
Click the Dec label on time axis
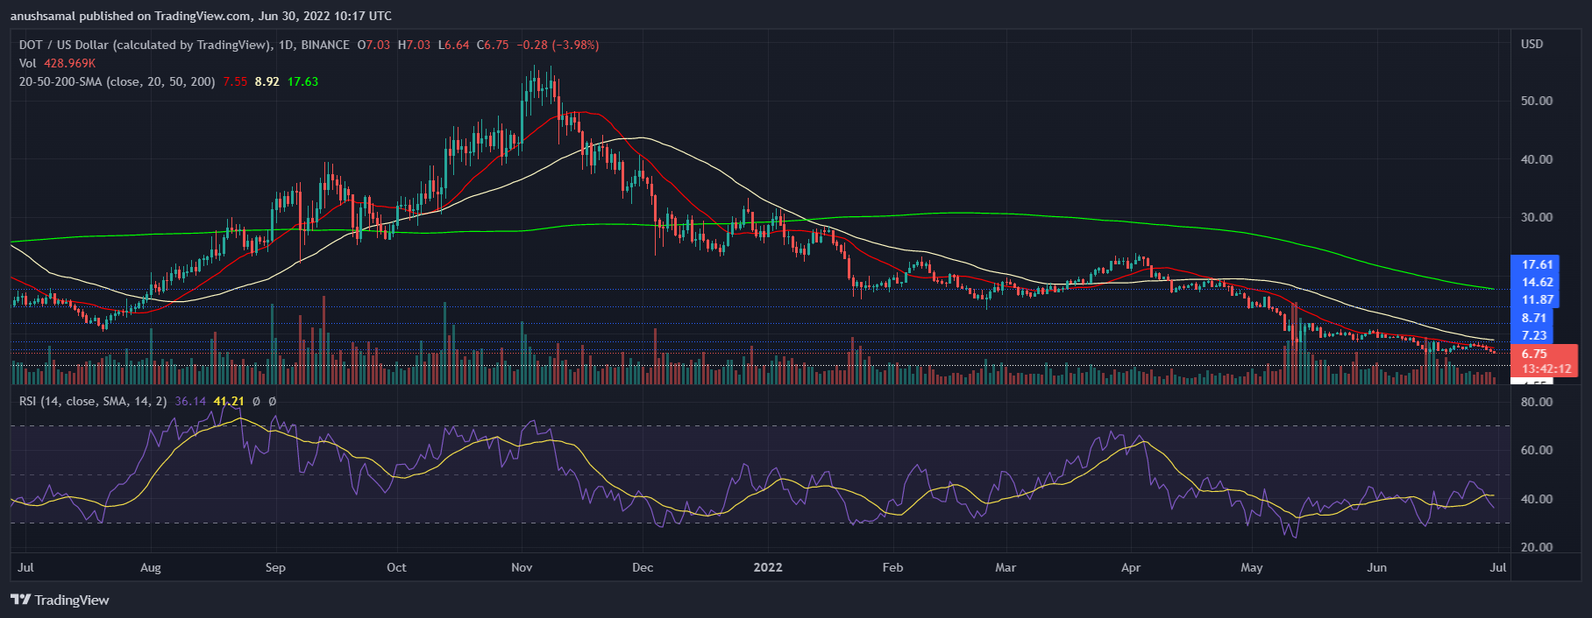point(643,567)
